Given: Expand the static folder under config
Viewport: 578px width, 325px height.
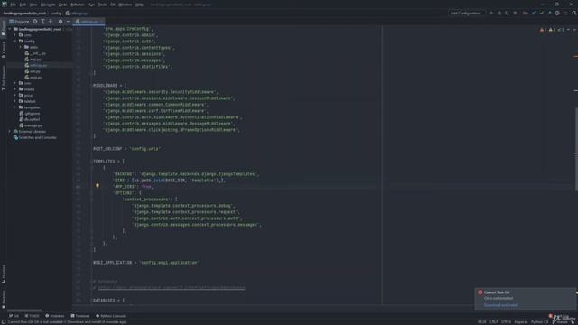Looking at the screenshot, I should click(21, 47).
